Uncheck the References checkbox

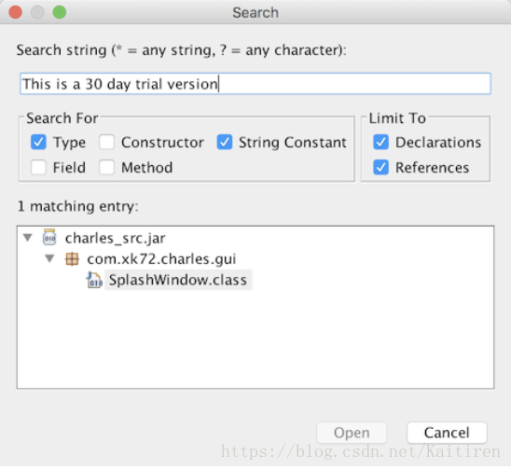point(381,168)
